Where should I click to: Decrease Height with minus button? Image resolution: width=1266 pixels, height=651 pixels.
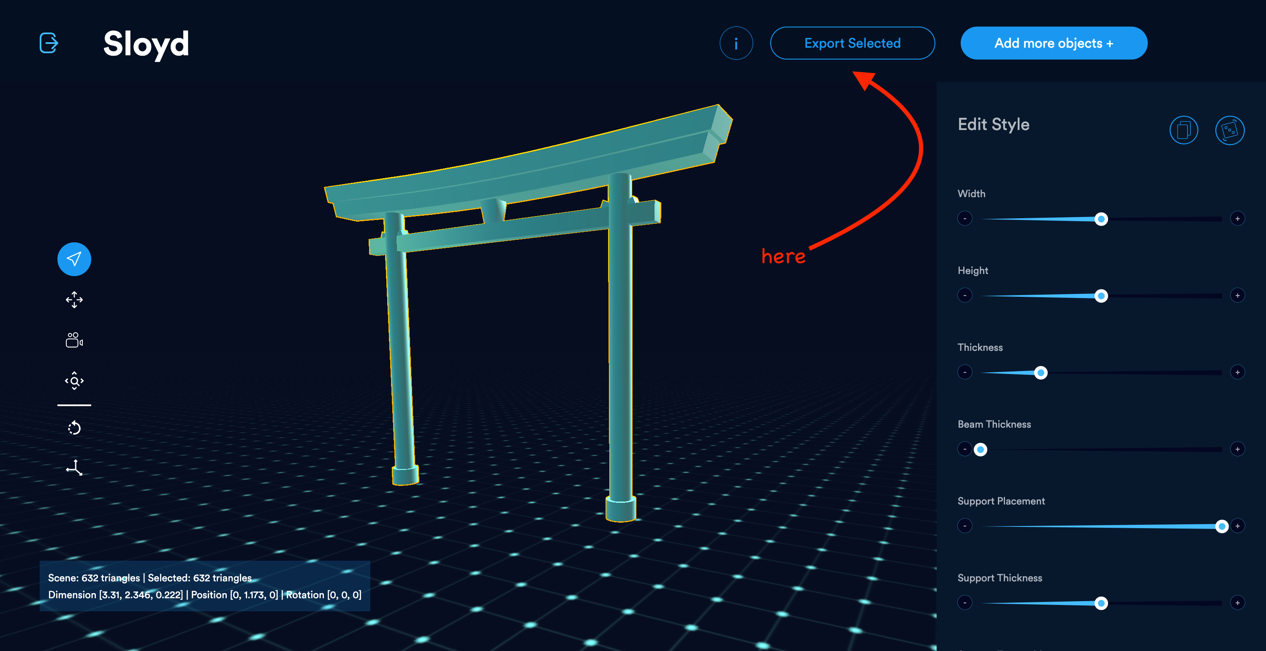(965, 295)
